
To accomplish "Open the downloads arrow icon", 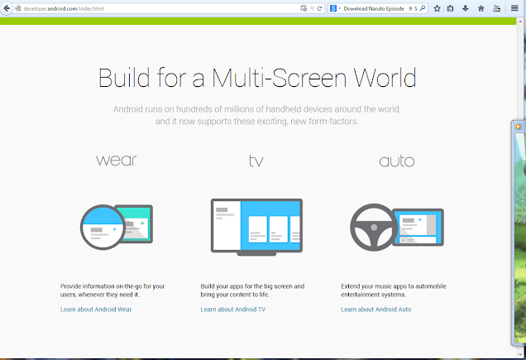I will [x=466, y=8].
